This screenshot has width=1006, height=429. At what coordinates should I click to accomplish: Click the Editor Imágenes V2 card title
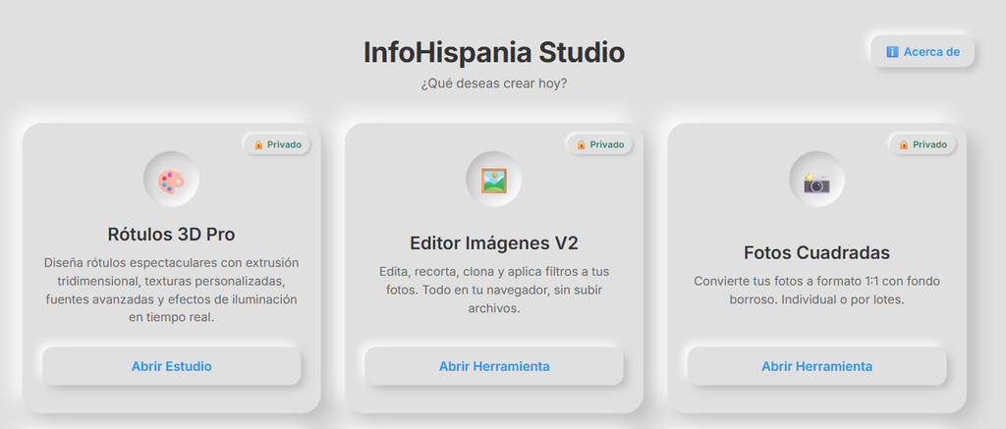point(494,243)
